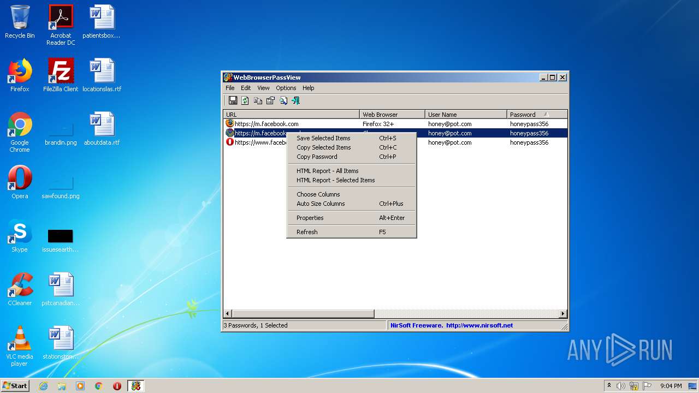Viewport: 699px width, 393px height.
Task: Open the media player taskbar icon
Action: coord(80,386)
